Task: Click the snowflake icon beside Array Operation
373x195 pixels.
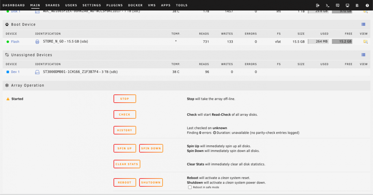Action: pyautogui.click(x=7, y=85)
